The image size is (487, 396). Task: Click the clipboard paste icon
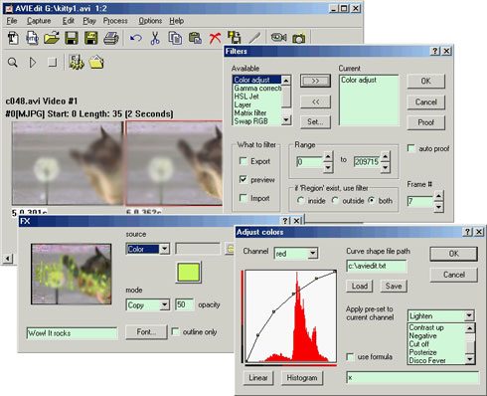pyautogui.click(x=195, y=38)
